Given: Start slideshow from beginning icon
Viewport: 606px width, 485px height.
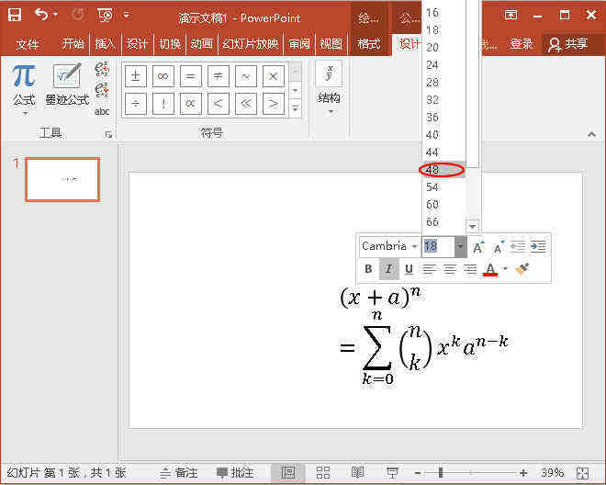Looking at the screenshot, I should click(x=105, y=15).
